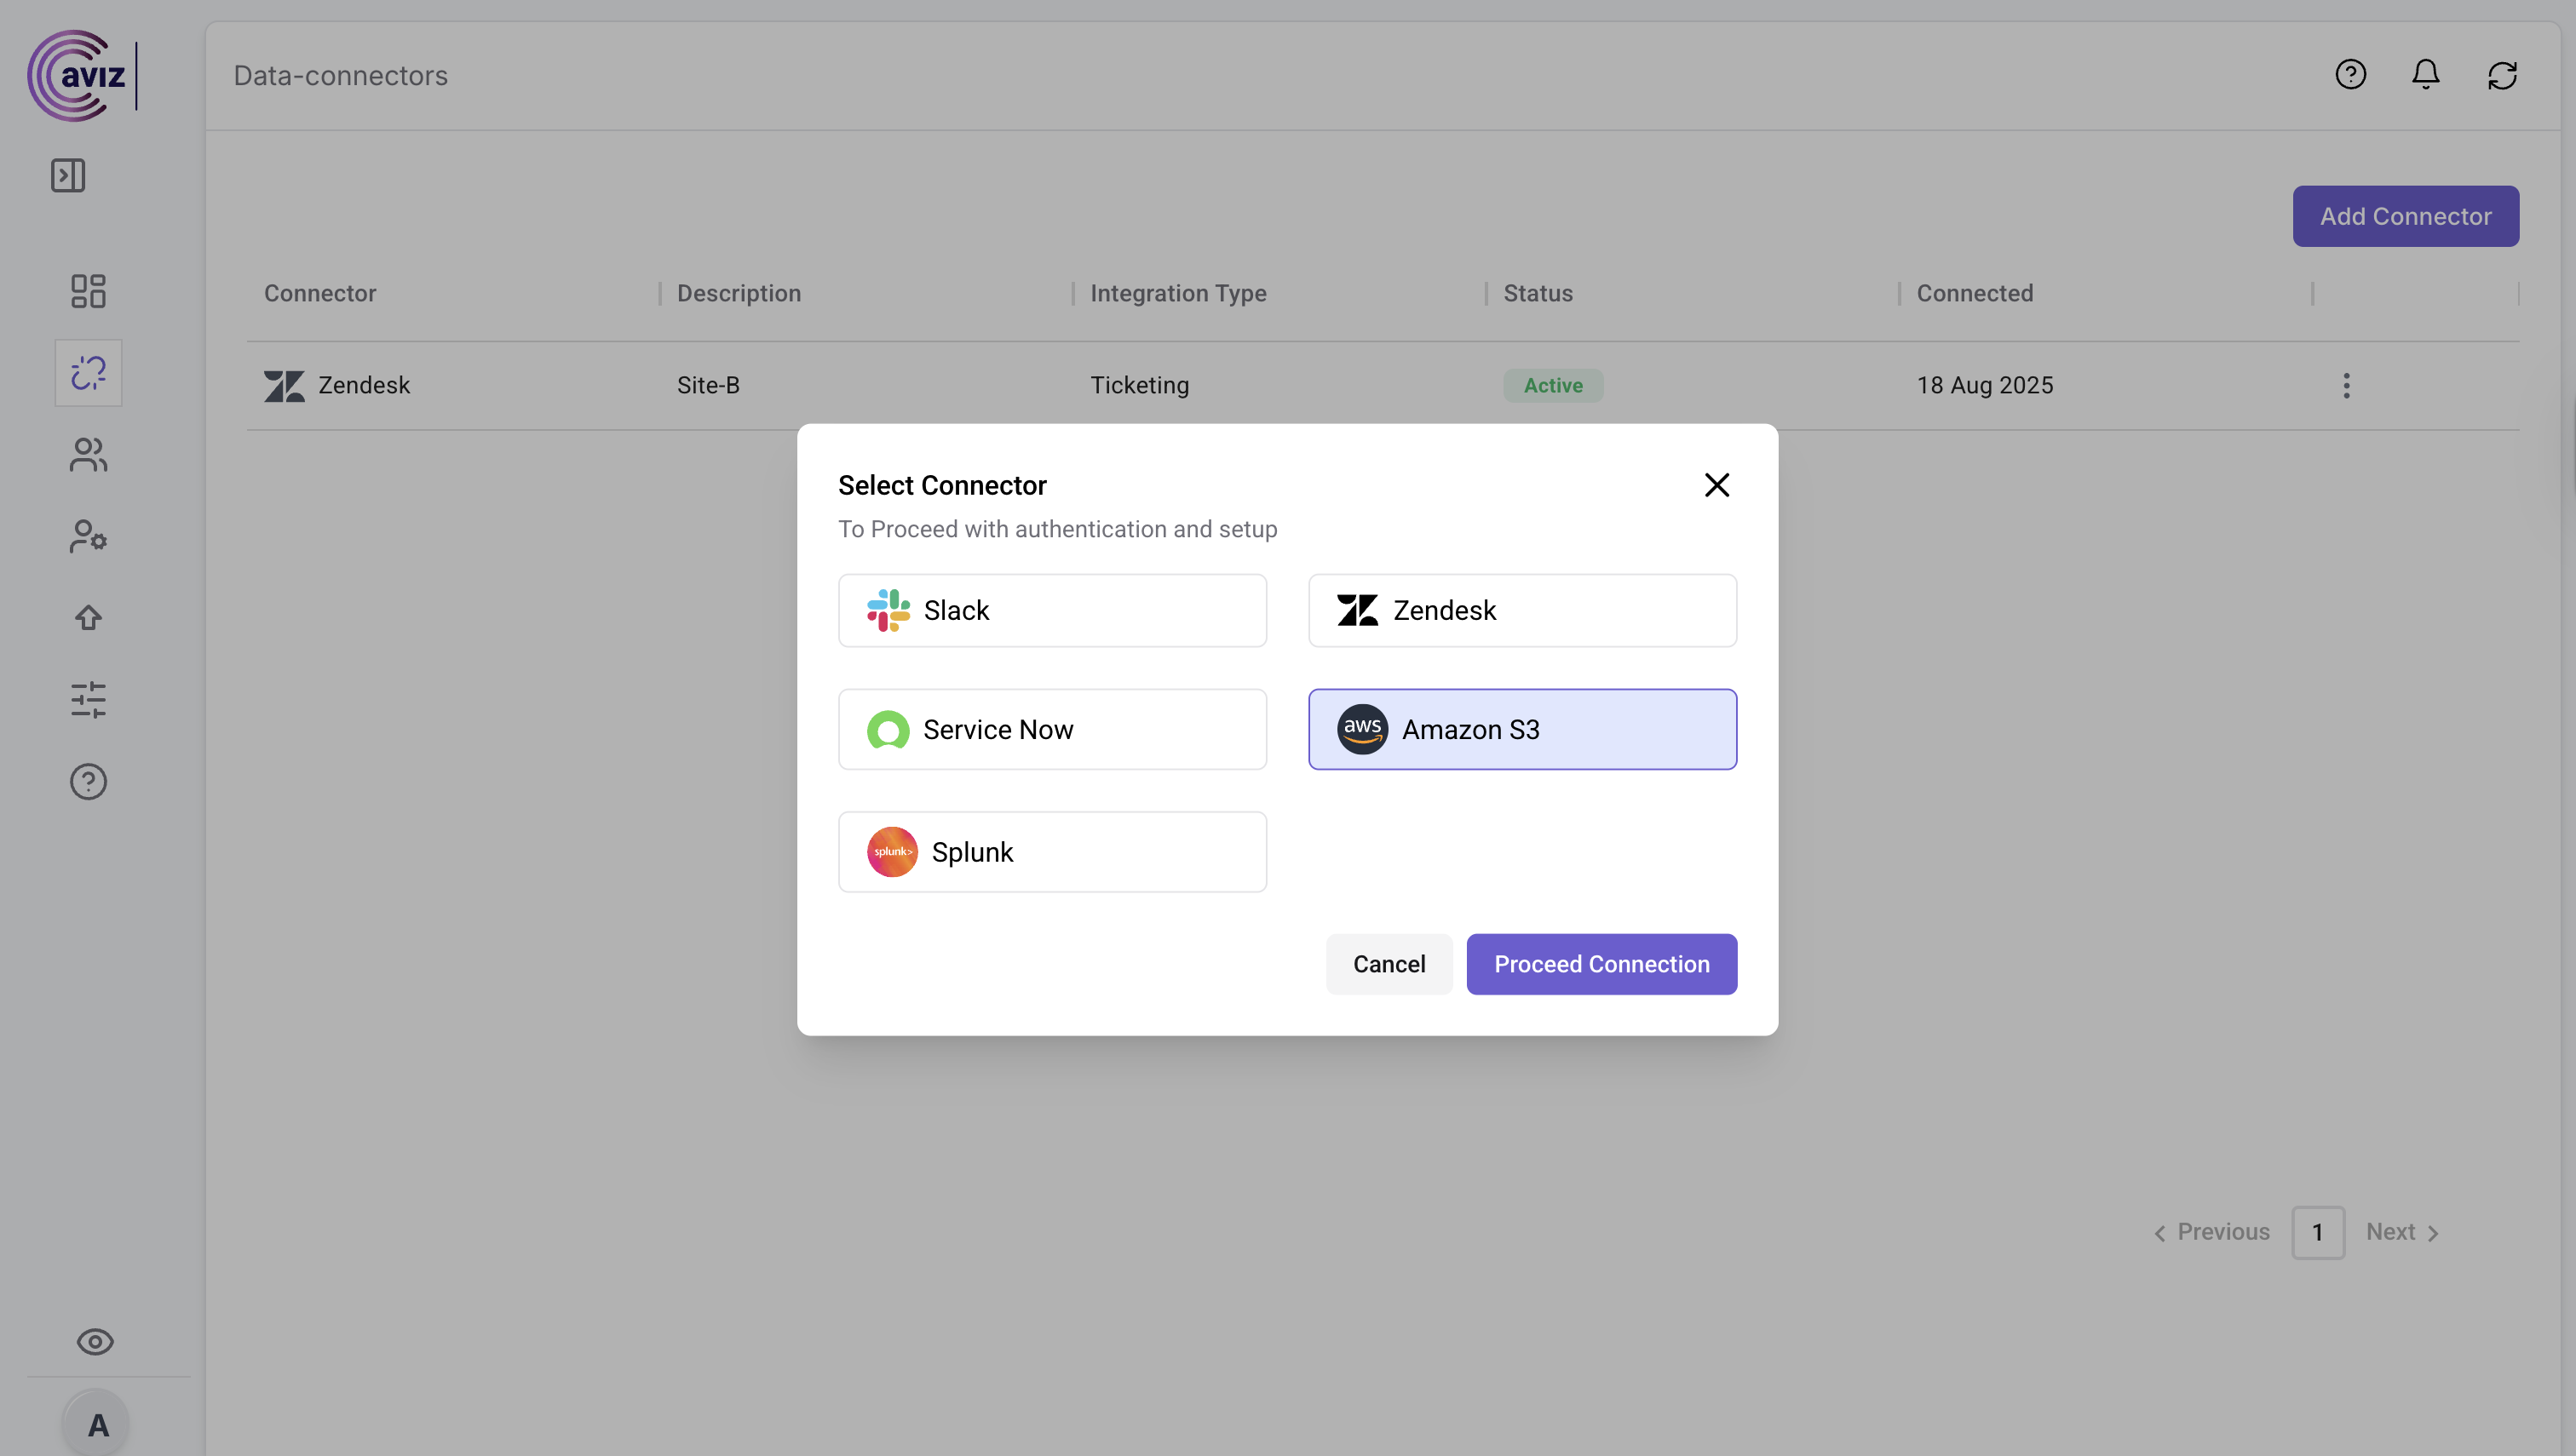Close the Select Connector dialog
Screen dimensions: 2576x1456
coord(1716,485)
